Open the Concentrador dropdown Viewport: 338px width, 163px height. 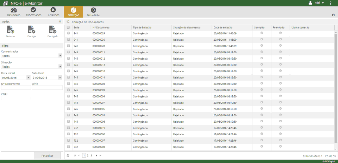point(60,56)
